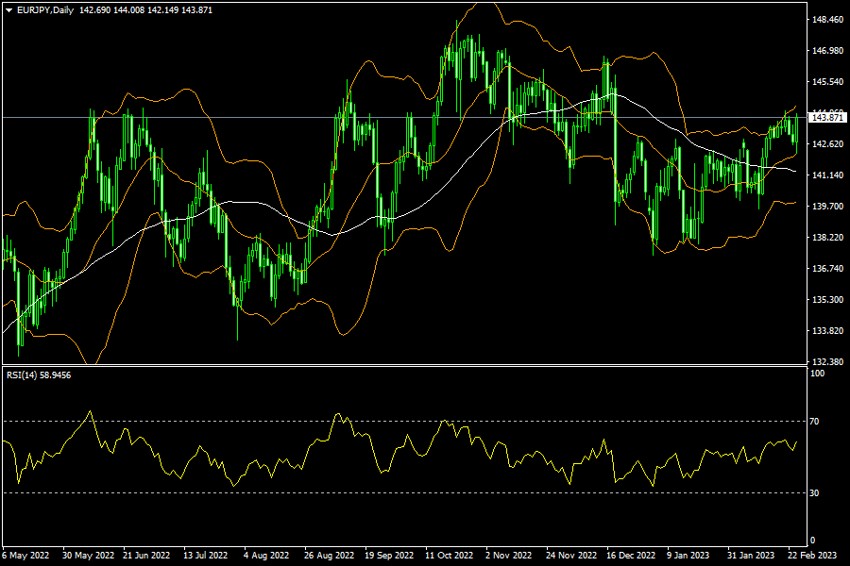The width and height of the screenshot is (850, 566).
Task: Click the 19 Sep 2022 date label
Action: tap(389, 556)
